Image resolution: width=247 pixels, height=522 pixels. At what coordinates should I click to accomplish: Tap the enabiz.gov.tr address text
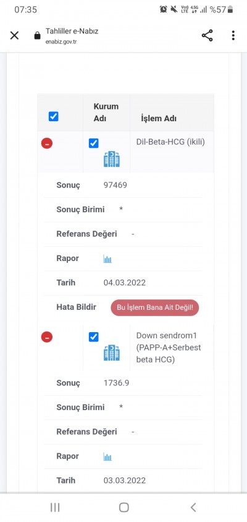click(x=61, y=42)
